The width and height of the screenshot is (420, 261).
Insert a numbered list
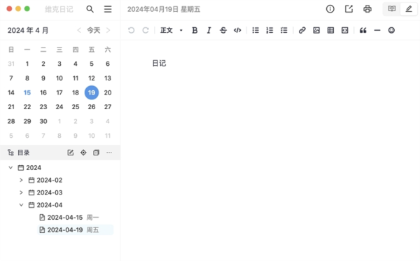click(269, 30)
